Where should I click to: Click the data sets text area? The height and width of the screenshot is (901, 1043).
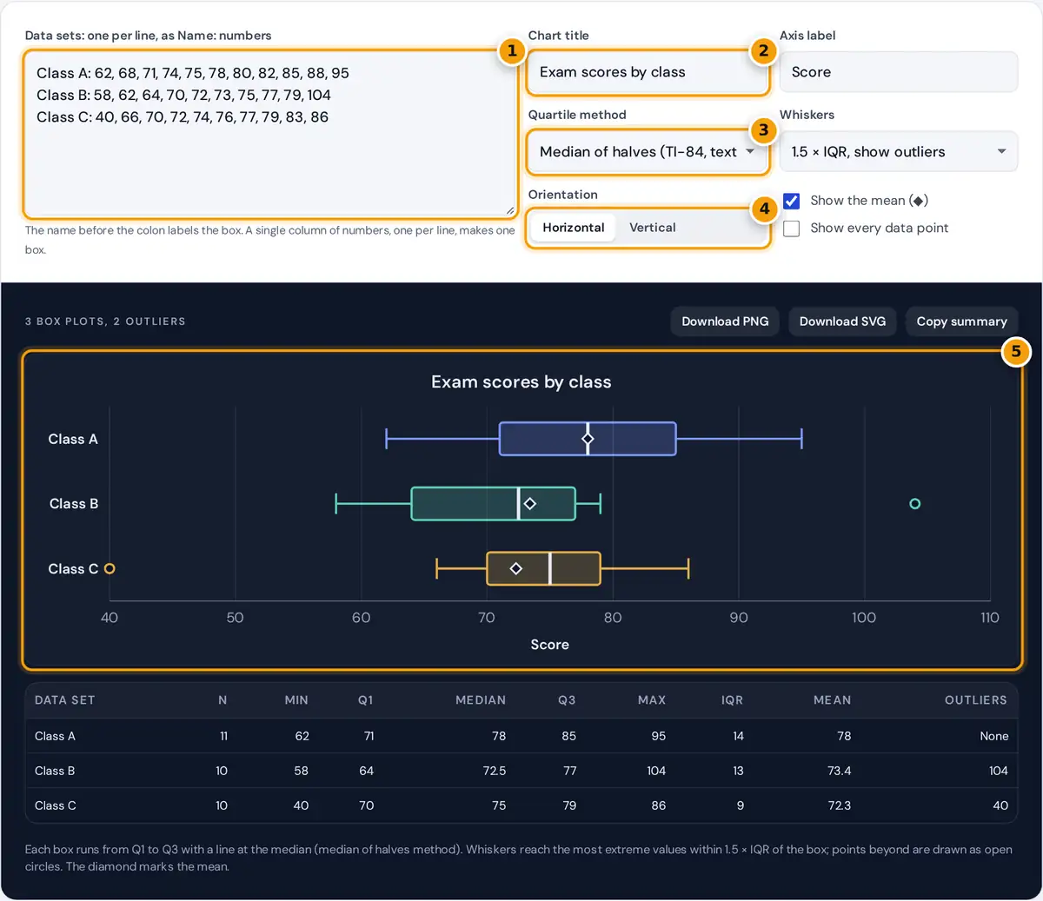coord(269,134)
